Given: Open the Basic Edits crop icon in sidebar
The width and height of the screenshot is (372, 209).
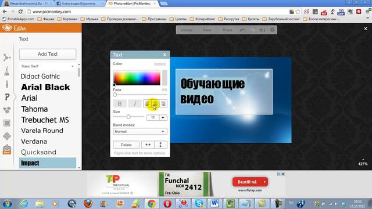Looking at the screenshot, I should [x=7, y=57].
